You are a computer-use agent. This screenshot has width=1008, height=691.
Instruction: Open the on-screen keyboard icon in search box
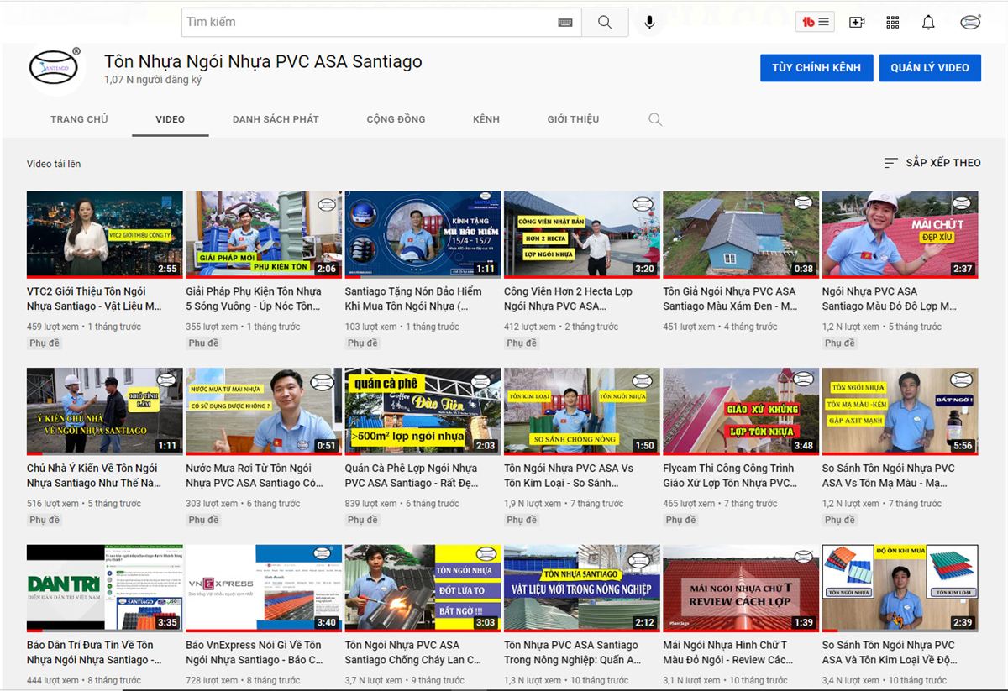pos(565,23)
